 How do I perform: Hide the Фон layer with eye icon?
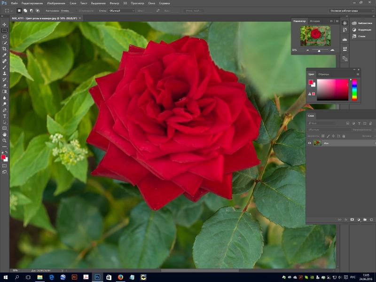click(310, 143)
